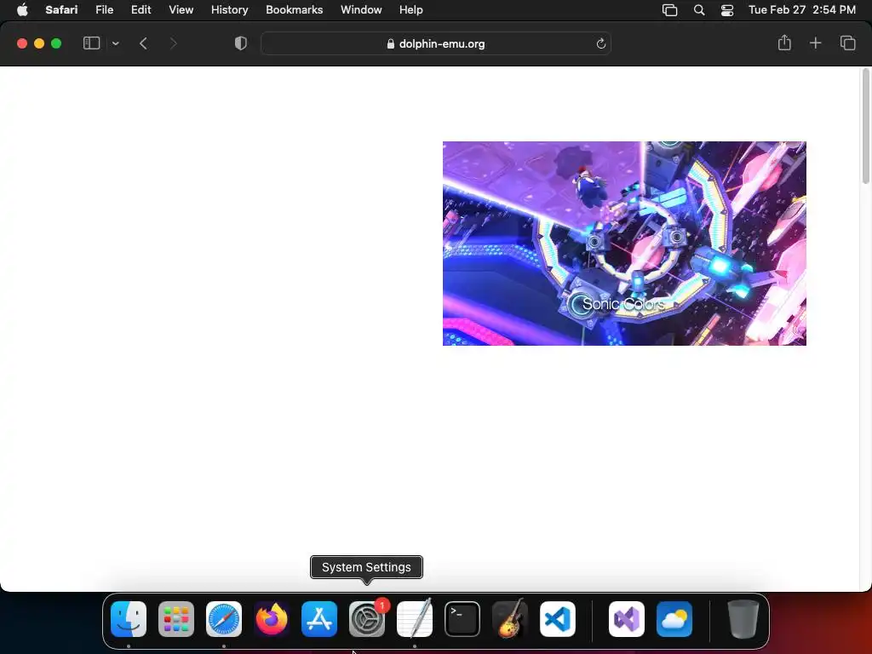Click the date and time display
This screenshot has height=654, width=872.
pos(802,9)
